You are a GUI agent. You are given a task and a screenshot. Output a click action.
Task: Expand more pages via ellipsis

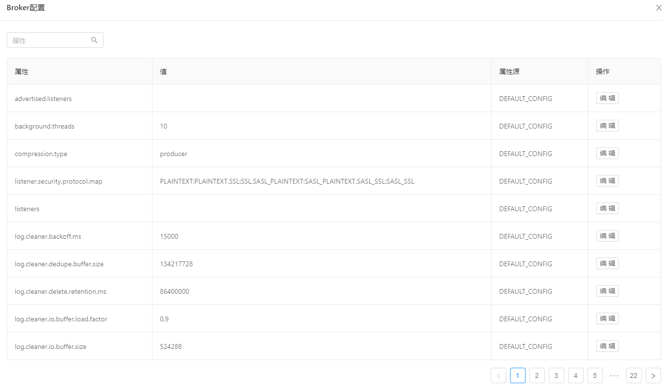(x=614, y=375)
